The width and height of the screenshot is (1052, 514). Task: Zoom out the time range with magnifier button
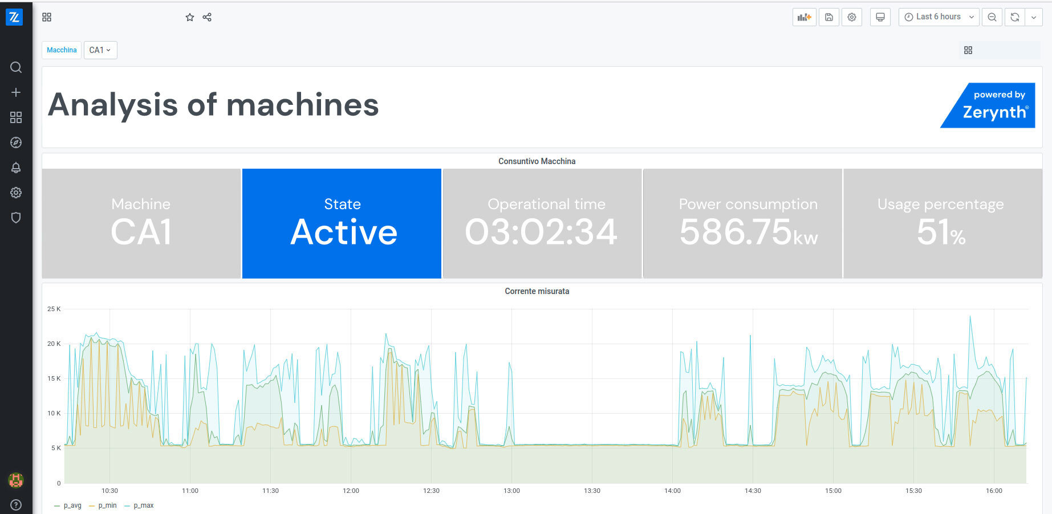click(x=992, y=17)
